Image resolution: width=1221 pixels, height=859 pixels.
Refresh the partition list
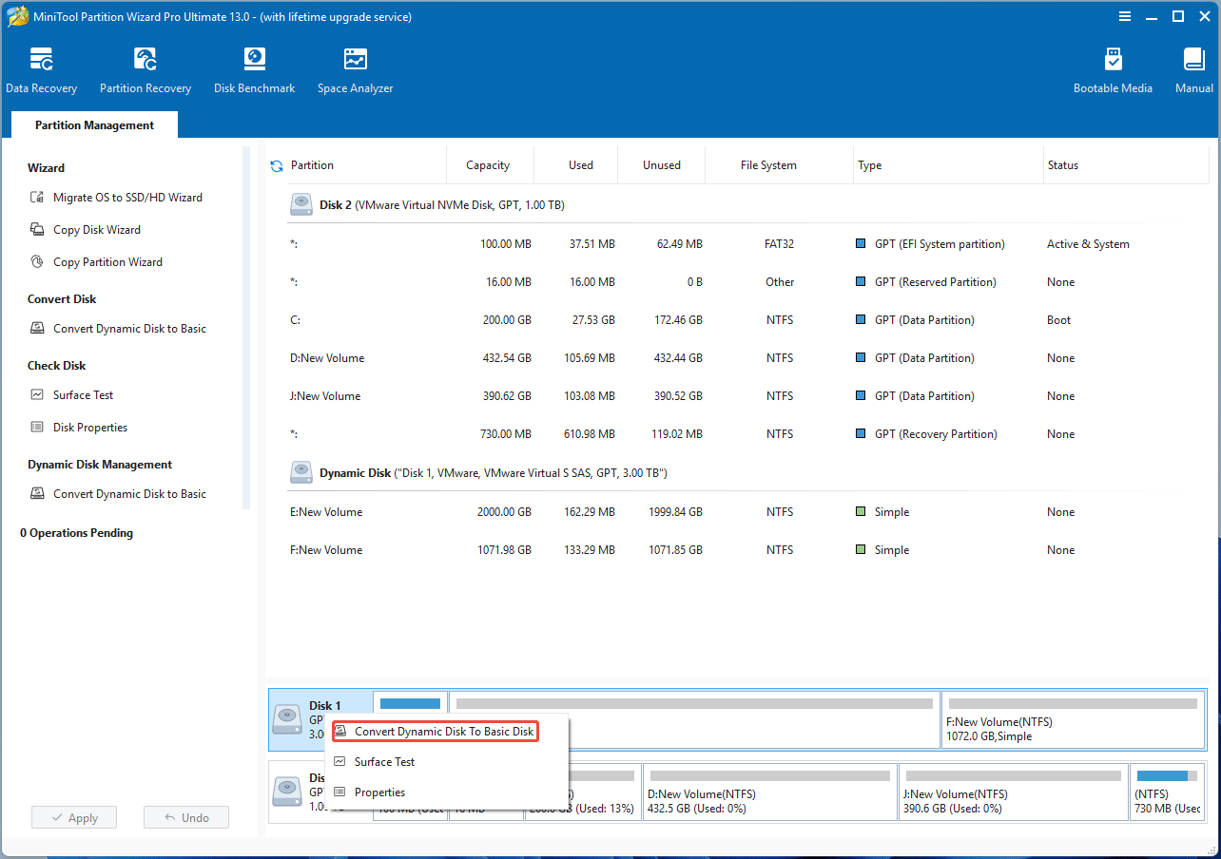277,164
